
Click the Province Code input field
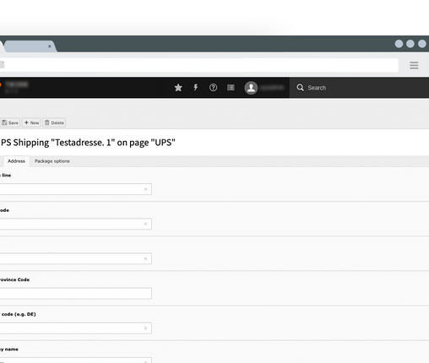[75, 294]
